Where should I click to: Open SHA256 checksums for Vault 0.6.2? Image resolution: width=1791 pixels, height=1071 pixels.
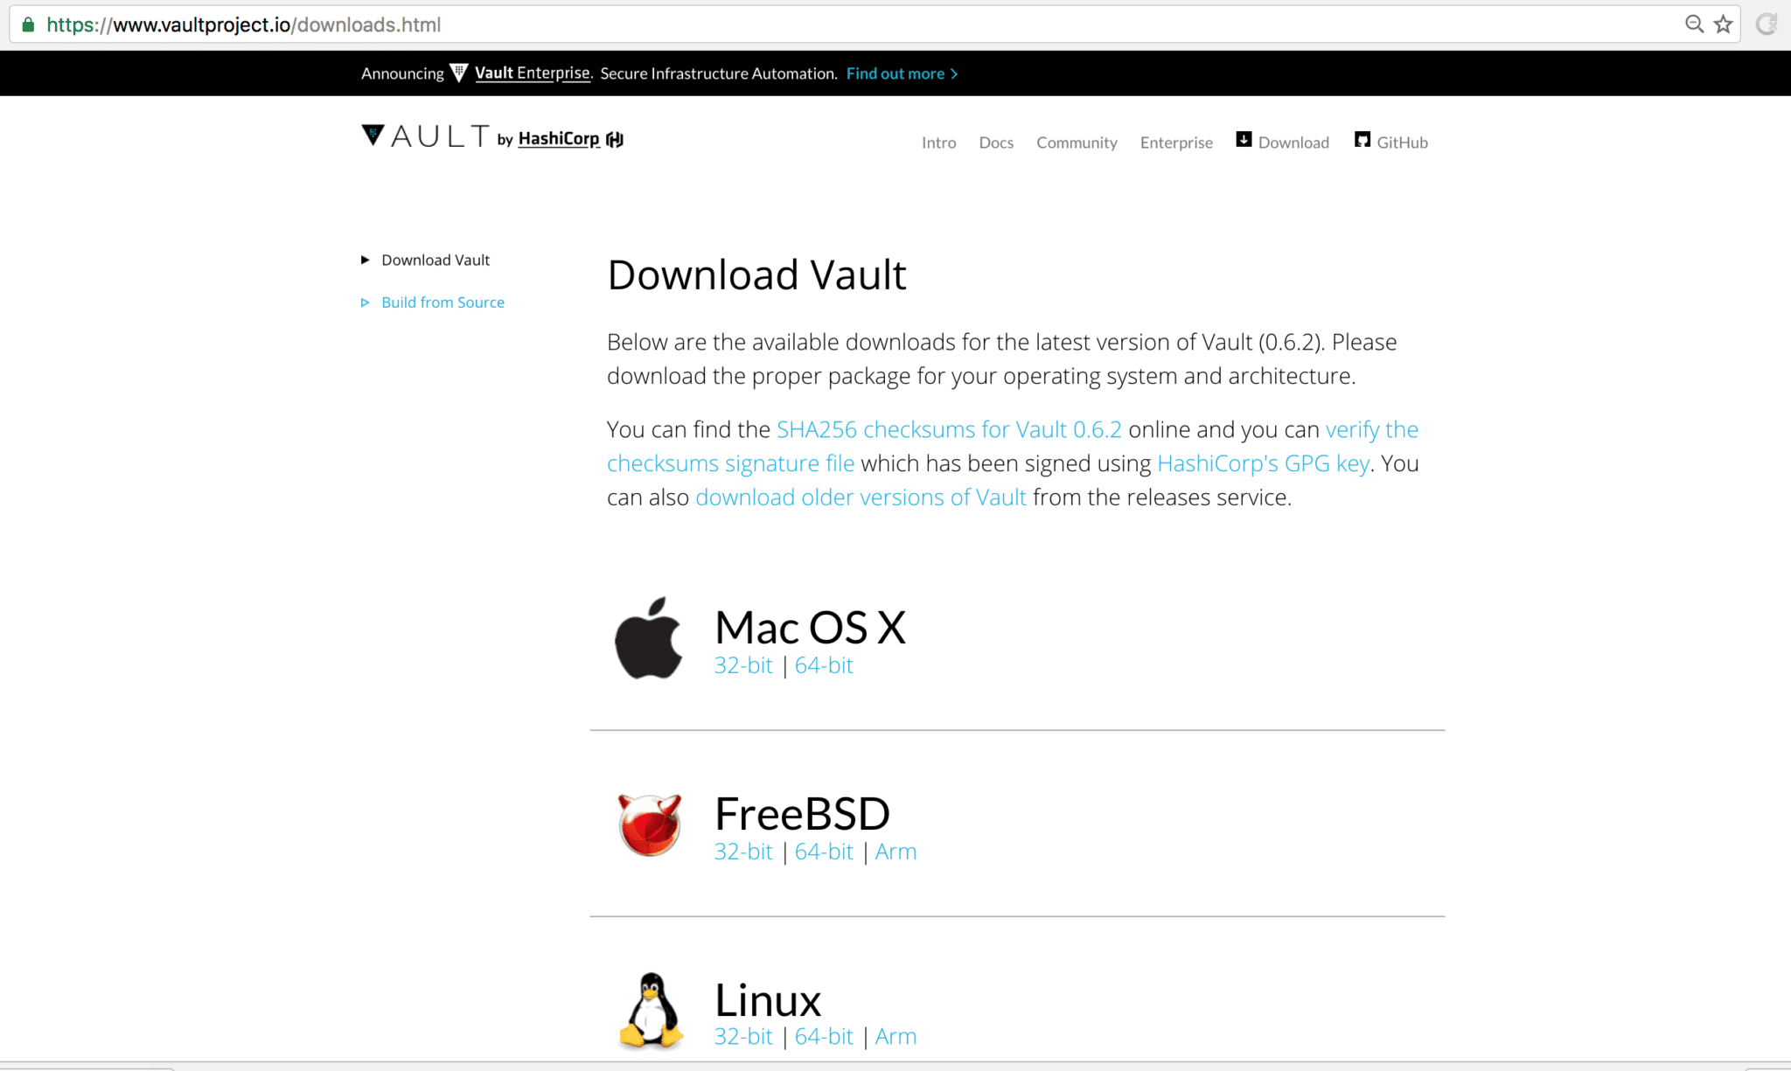coord(948,429)
